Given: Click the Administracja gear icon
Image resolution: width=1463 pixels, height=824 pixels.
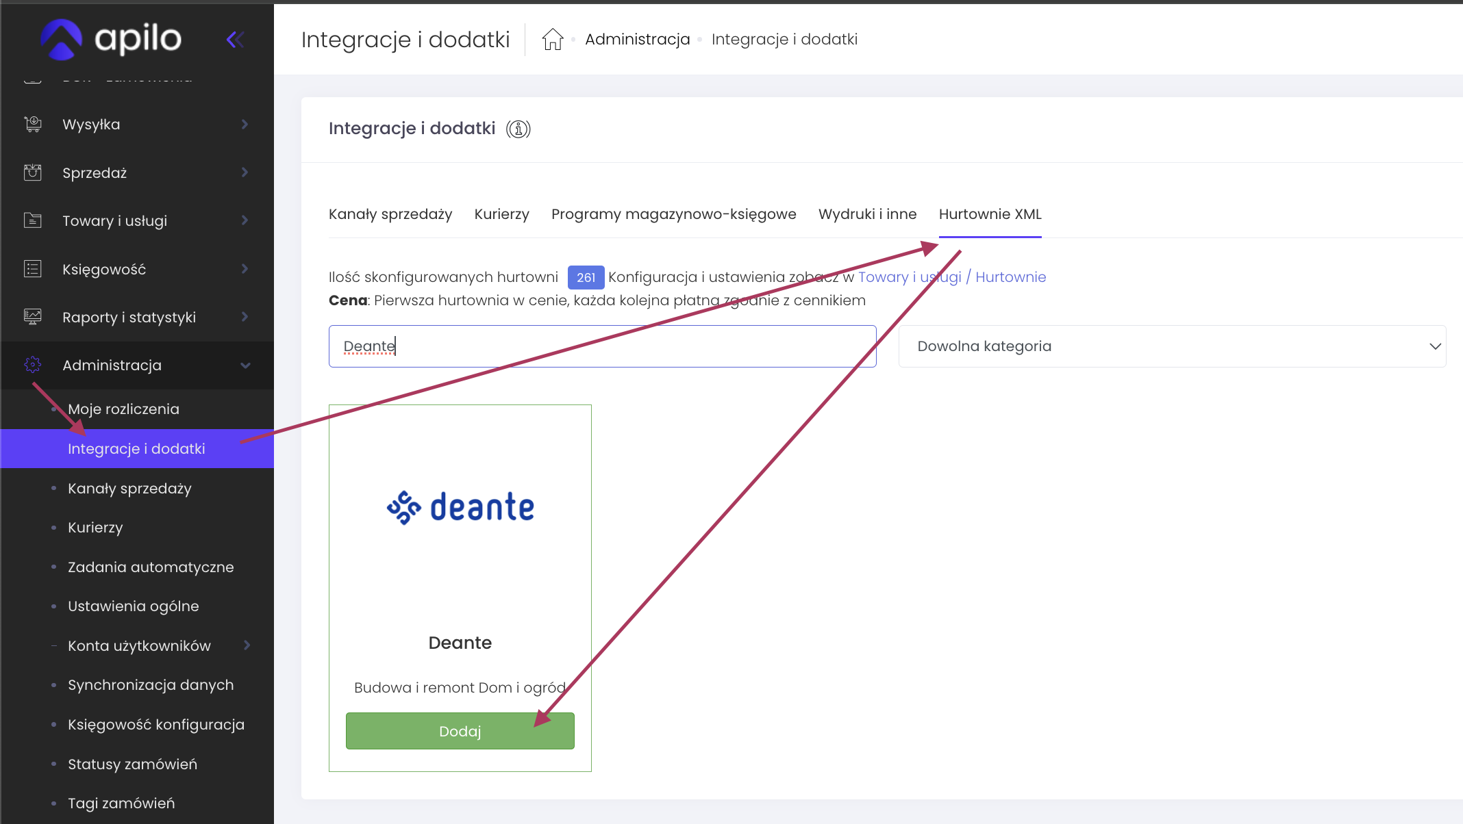Looking at the screenshot, I should point(33,365).
